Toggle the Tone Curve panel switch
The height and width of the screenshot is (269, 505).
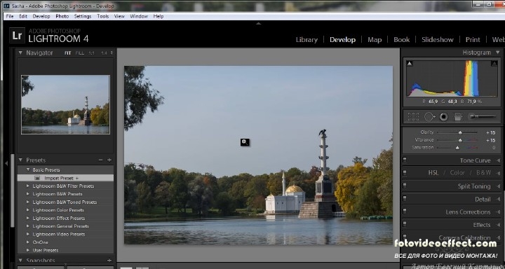405,160
